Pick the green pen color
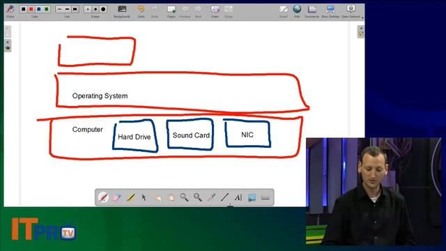The width and height of the screenshot is (446, 251). click(x=47, y=9)
